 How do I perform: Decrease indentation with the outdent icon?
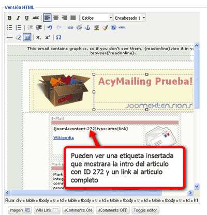[x=30, y=27]
